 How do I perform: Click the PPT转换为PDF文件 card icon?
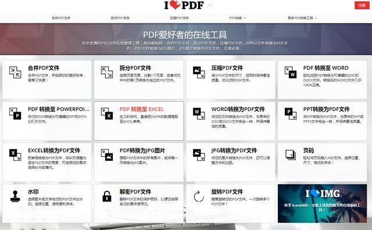[291, 113]
